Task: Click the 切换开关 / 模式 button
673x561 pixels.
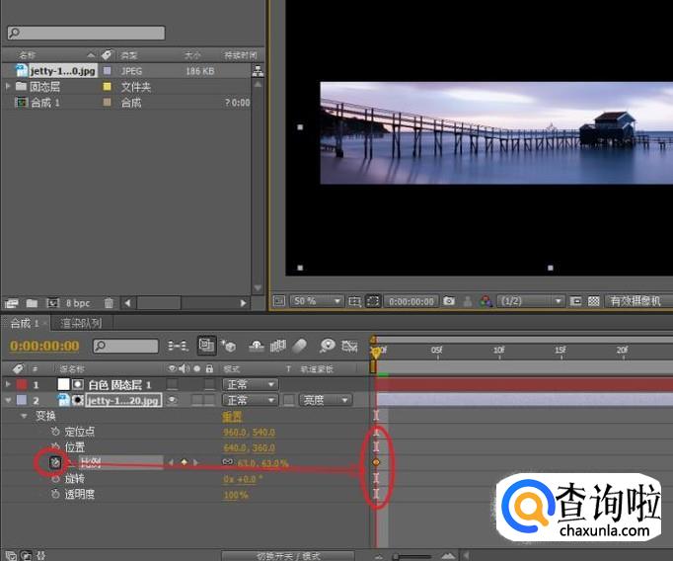Action: tap(286, 555)
